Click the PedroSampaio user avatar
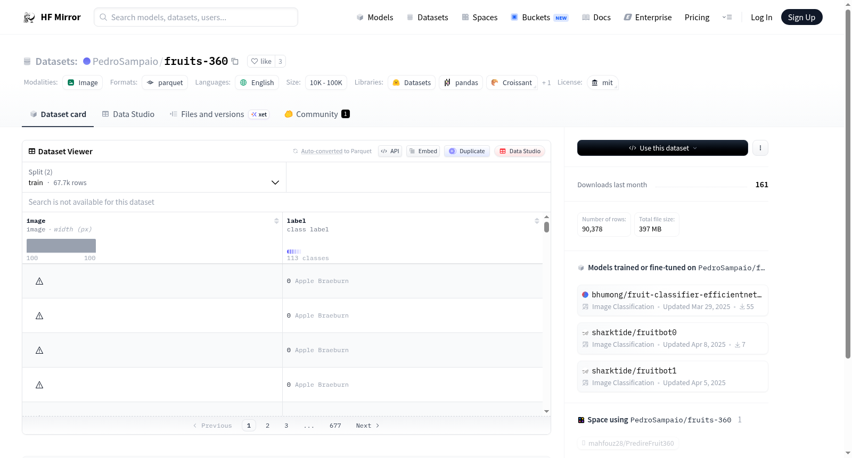This screenshot has width=852, height=458. (87, 61)
